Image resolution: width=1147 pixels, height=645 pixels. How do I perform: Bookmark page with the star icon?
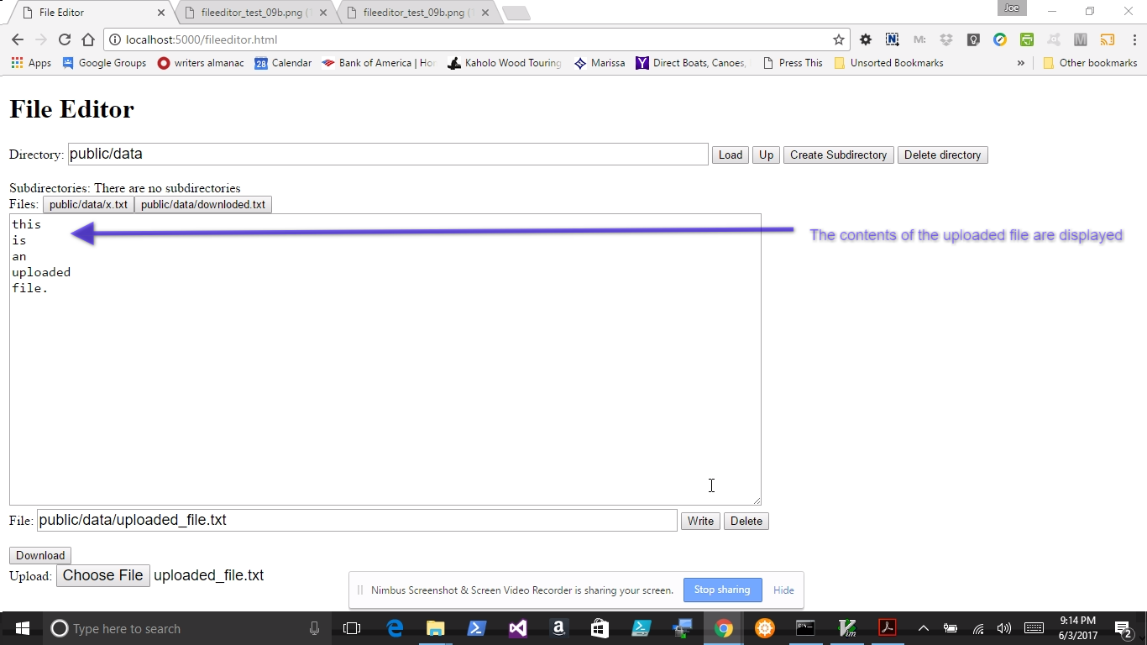[x=838, y=39]
